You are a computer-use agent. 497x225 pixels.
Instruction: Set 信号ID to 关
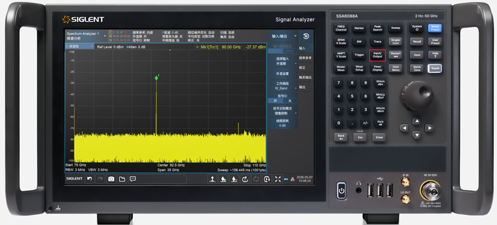[x=290, y=101]
